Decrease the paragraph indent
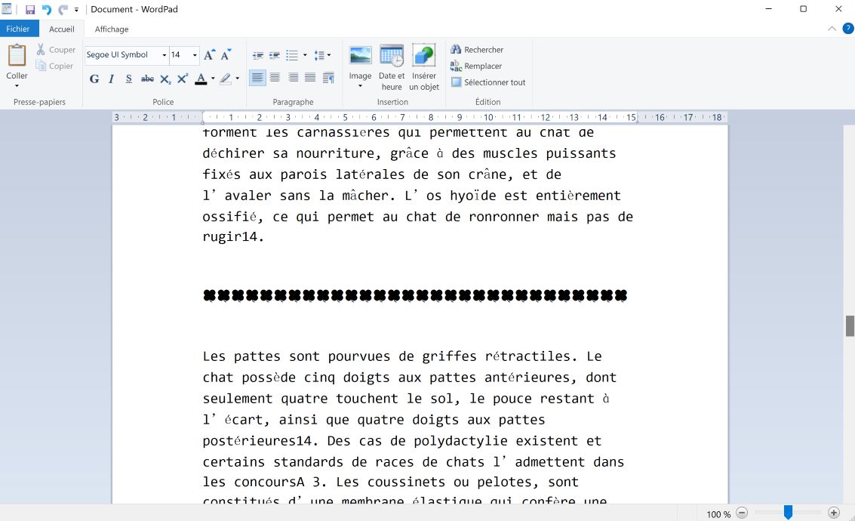The width and height of the screenshot is (855, 521). point(258,55)
